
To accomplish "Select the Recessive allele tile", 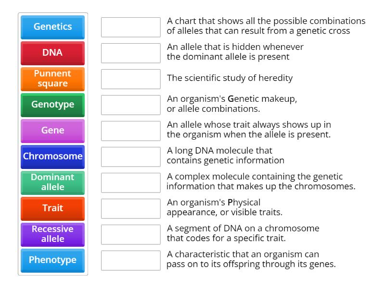I will click(x=52, y=234).
